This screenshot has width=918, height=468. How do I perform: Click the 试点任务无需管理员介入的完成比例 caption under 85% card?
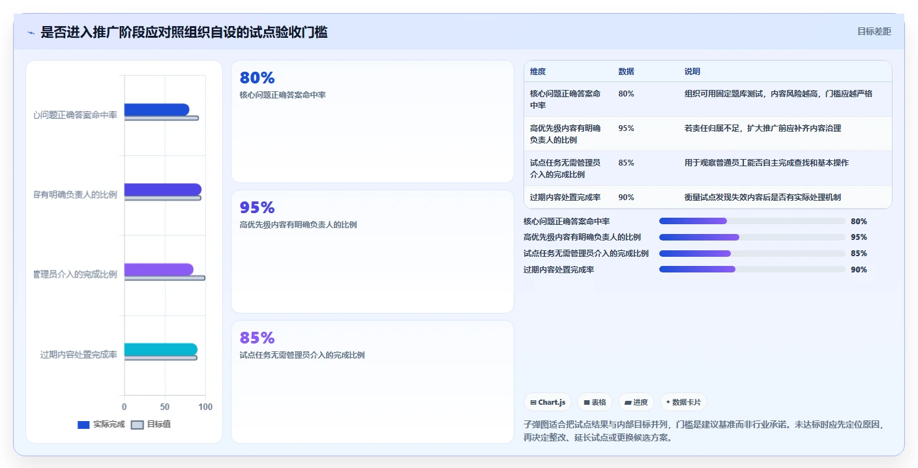[303, 355]
